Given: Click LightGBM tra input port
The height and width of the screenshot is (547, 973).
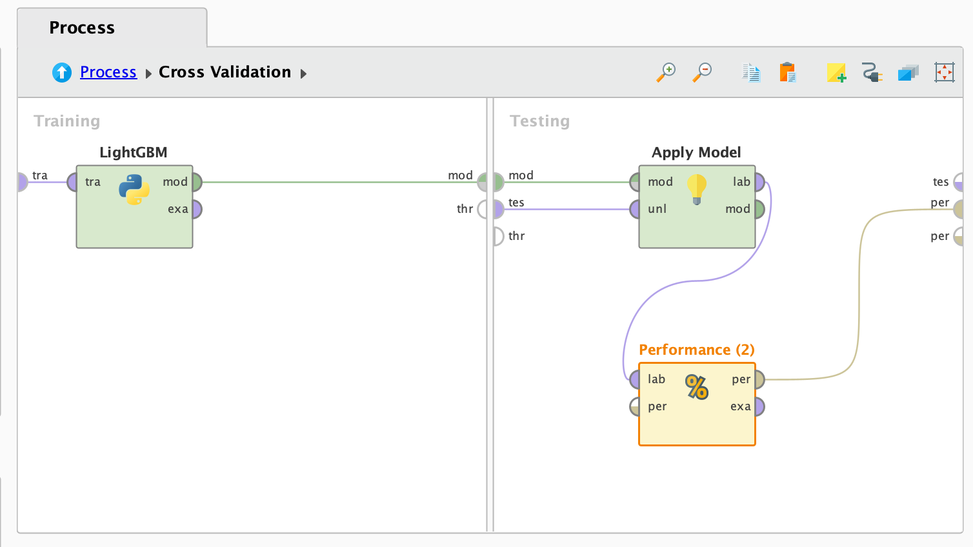Looking at the screenshot, I should tap(72, 182).
